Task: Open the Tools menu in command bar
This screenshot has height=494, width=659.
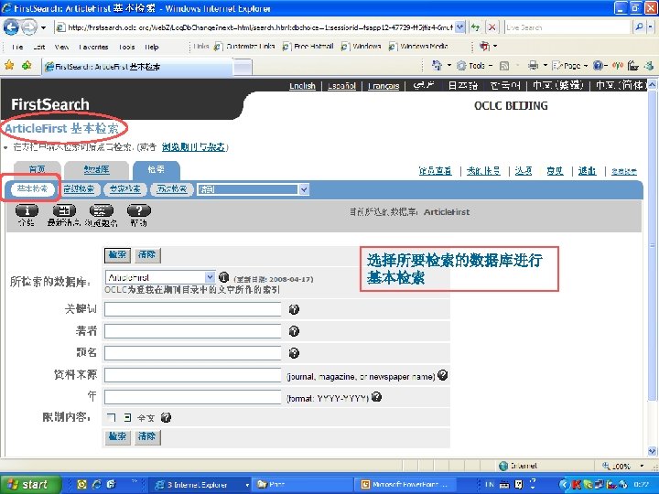Action: point(474,66)
